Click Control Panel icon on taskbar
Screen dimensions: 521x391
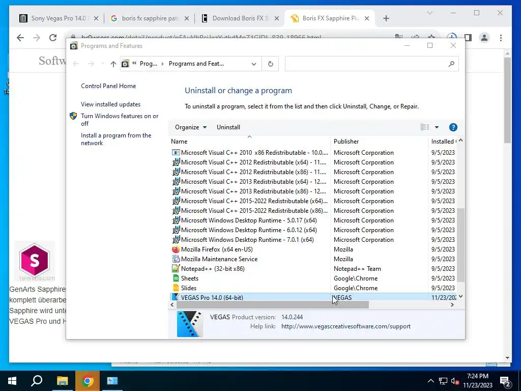click(x=112, y=381)
